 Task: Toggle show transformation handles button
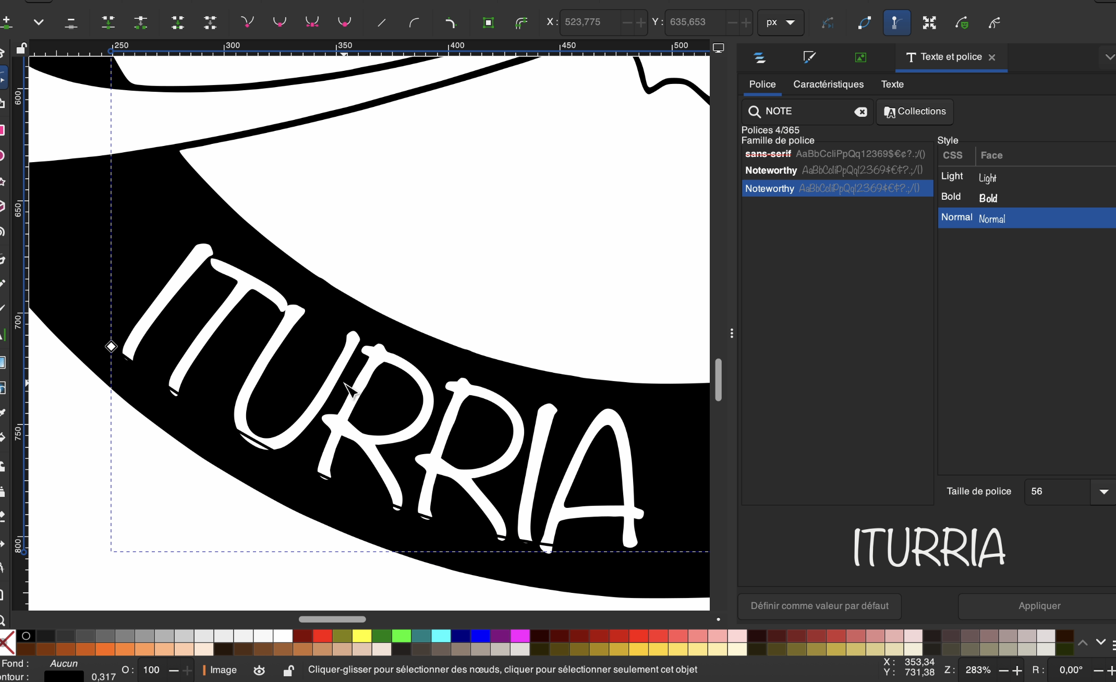click(929, 22)
